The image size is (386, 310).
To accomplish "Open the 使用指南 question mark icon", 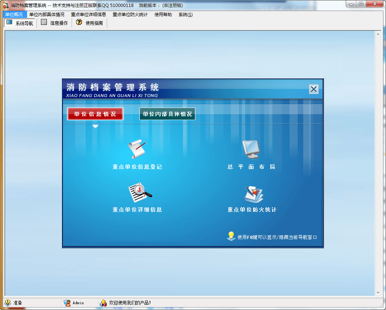I will [79, 23].
